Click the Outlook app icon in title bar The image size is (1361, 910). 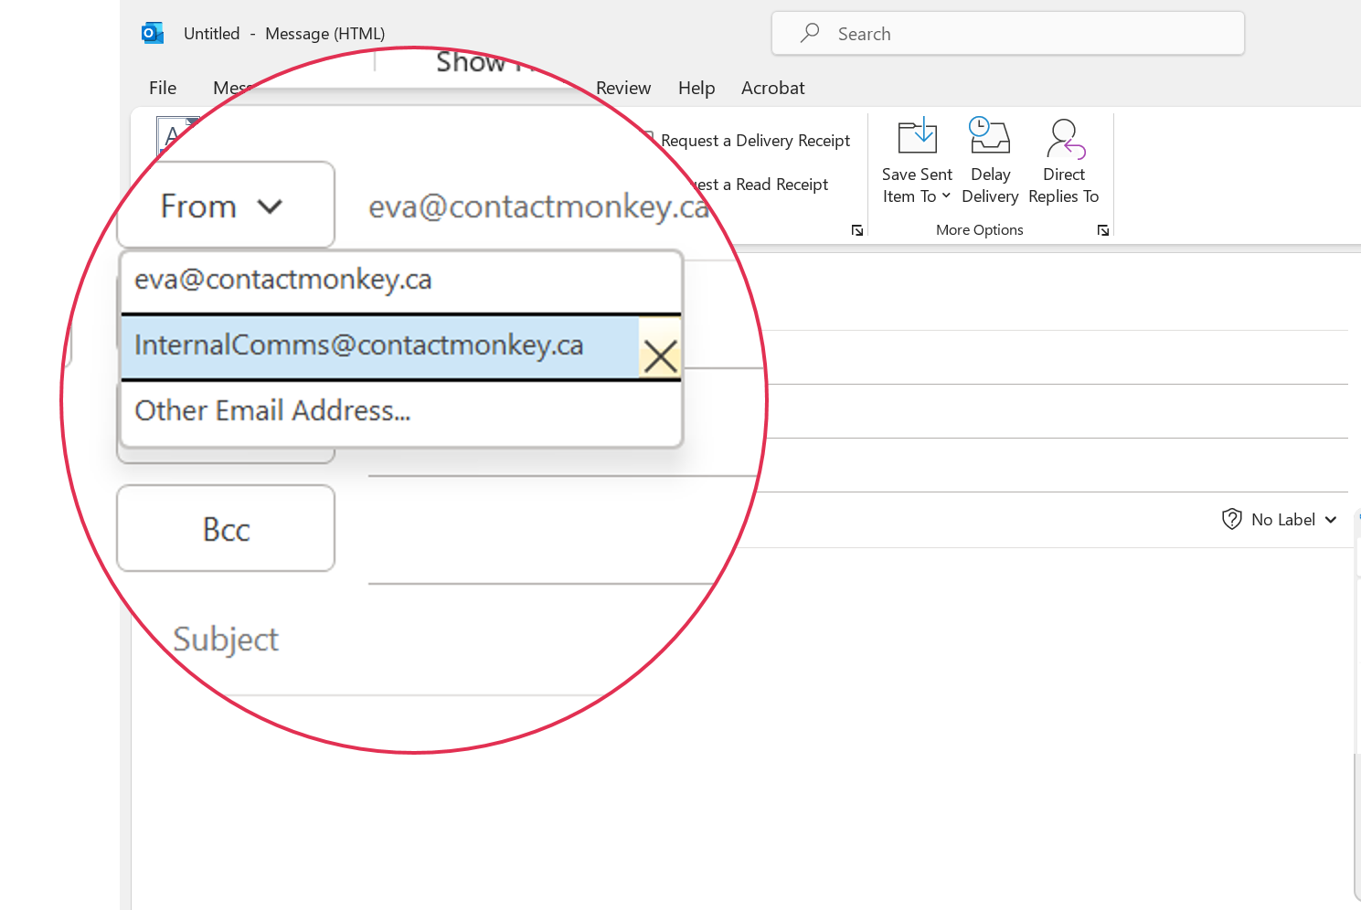(x=153, y=34)
